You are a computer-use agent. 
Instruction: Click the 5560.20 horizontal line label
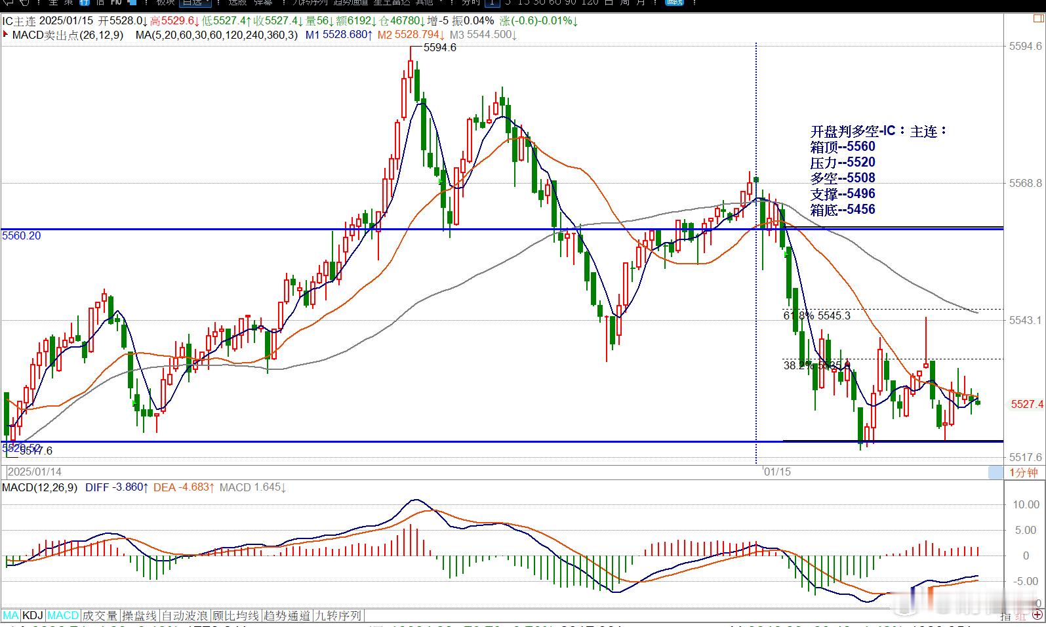(22, 235)
